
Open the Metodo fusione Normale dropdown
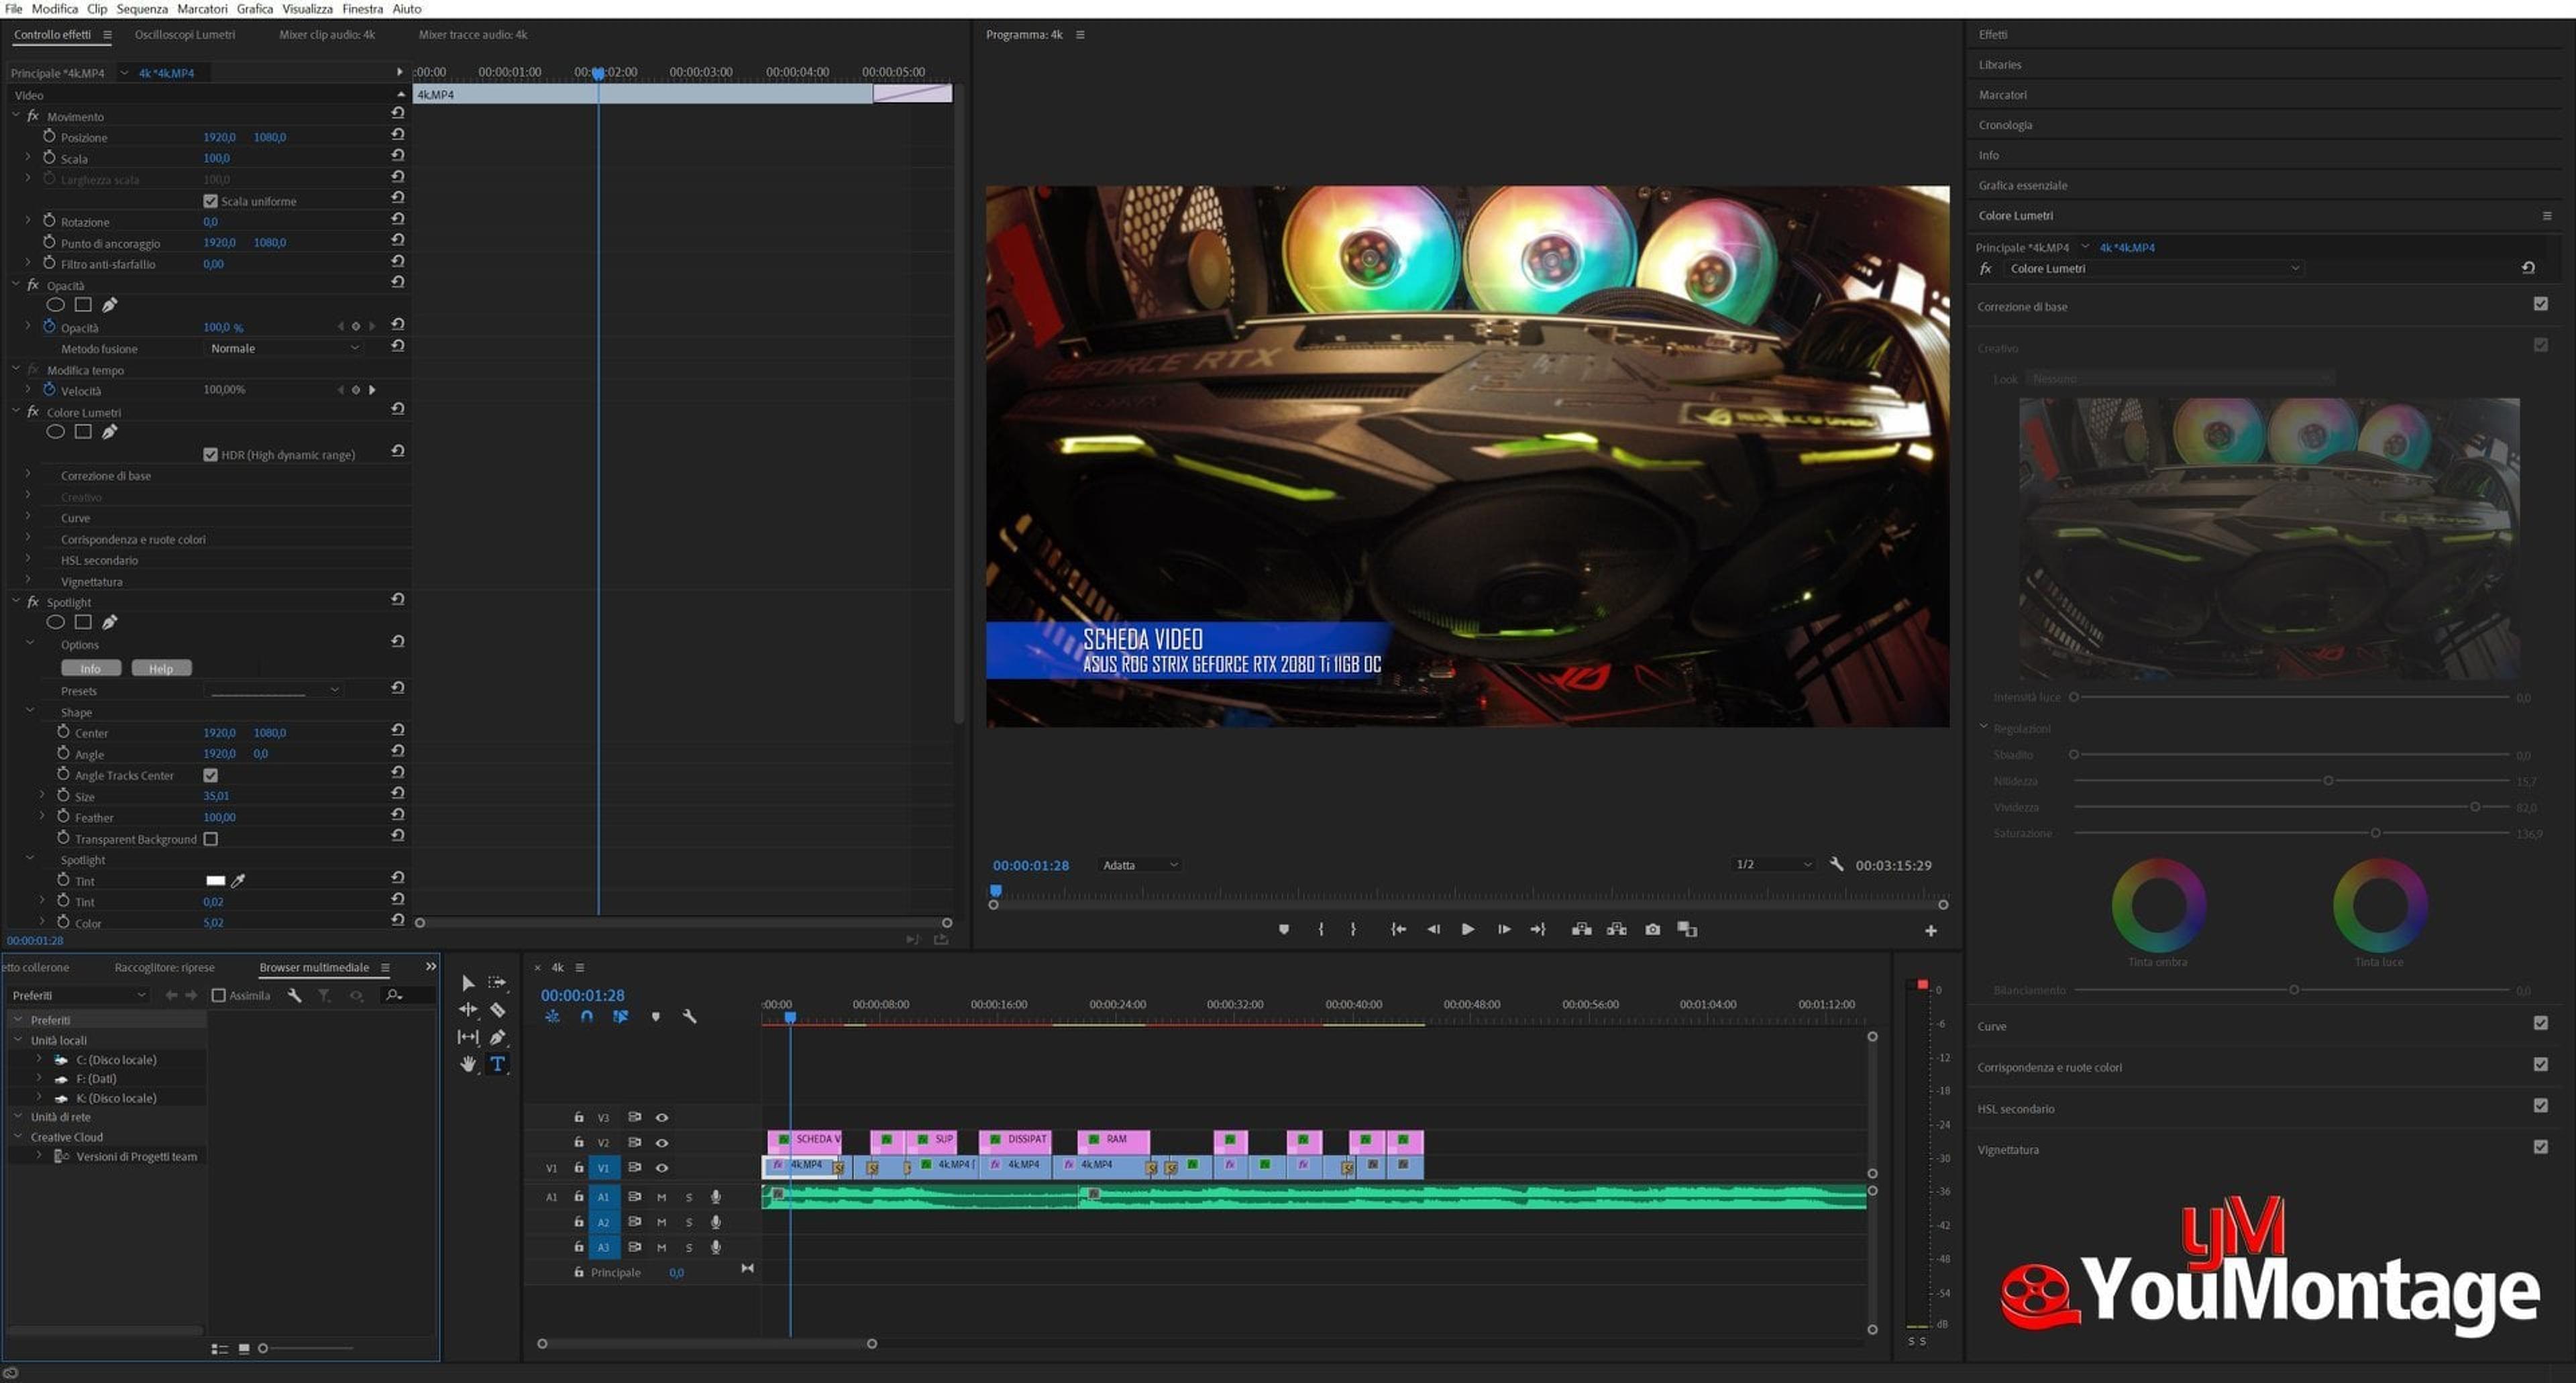284,348
